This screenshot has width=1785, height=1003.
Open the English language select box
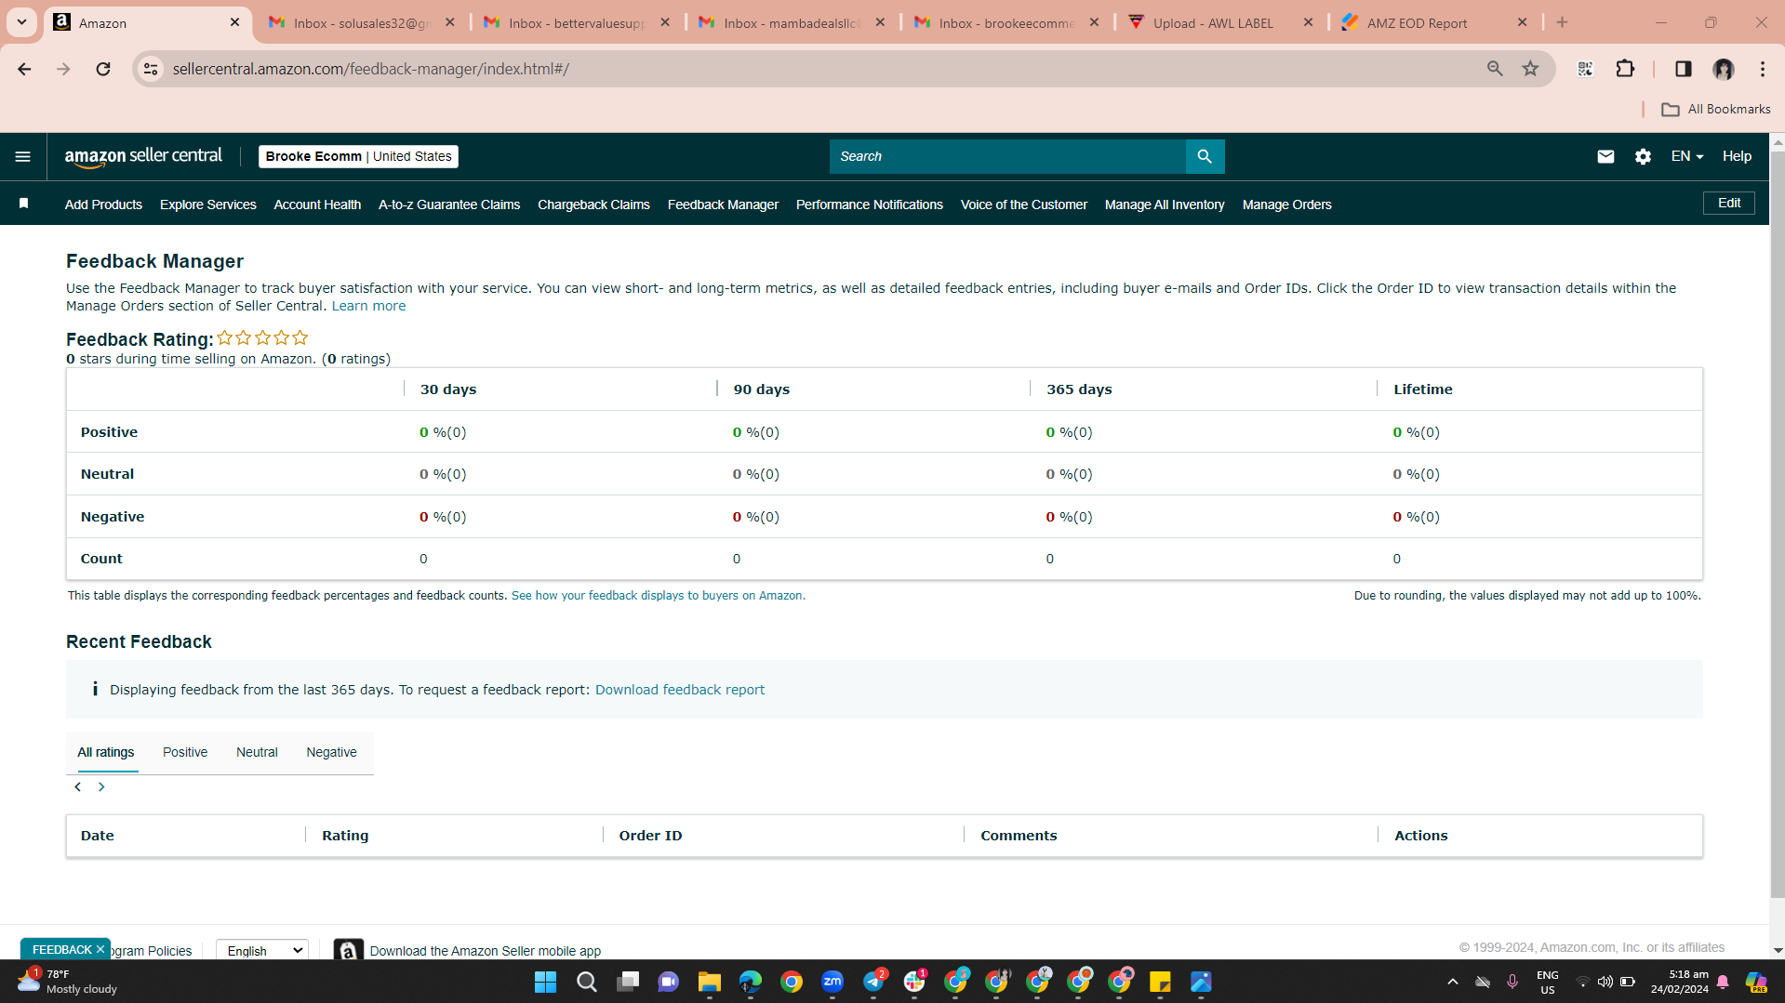(262, 950)
